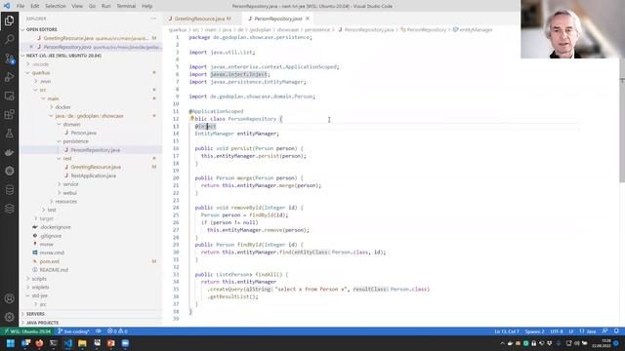Open Firefox from the taskbar
Image resolution: width=625 pixels, height=351 pixels.
click(39, 343)
